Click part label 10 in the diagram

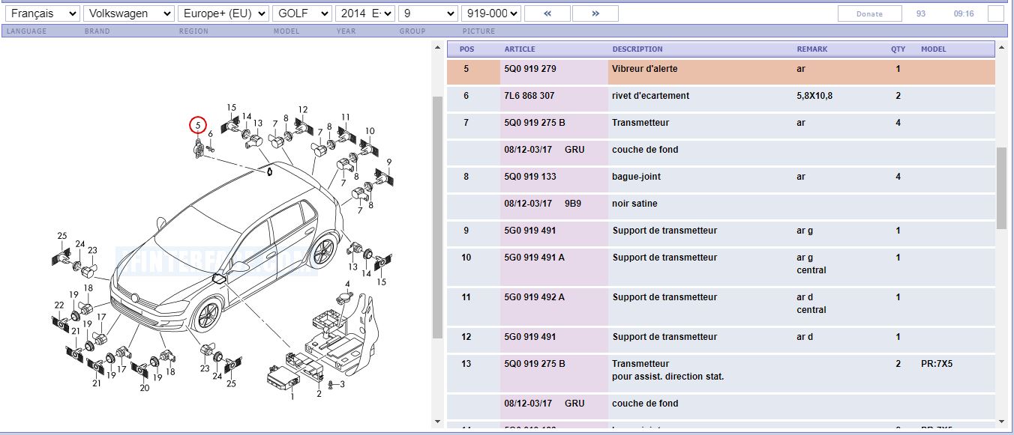pos(370,131)
